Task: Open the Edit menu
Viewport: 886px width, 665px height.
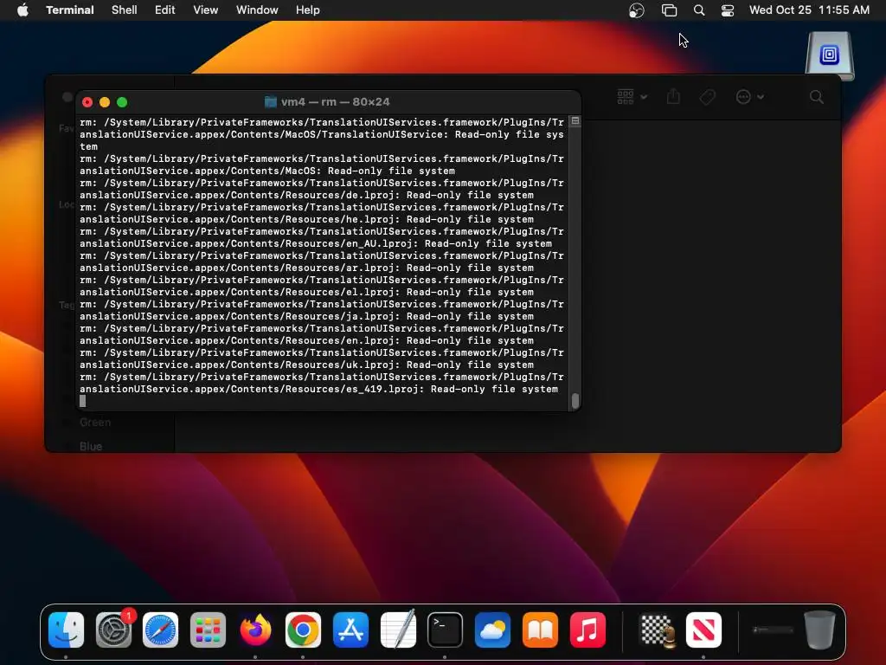Action: (165, 10)
